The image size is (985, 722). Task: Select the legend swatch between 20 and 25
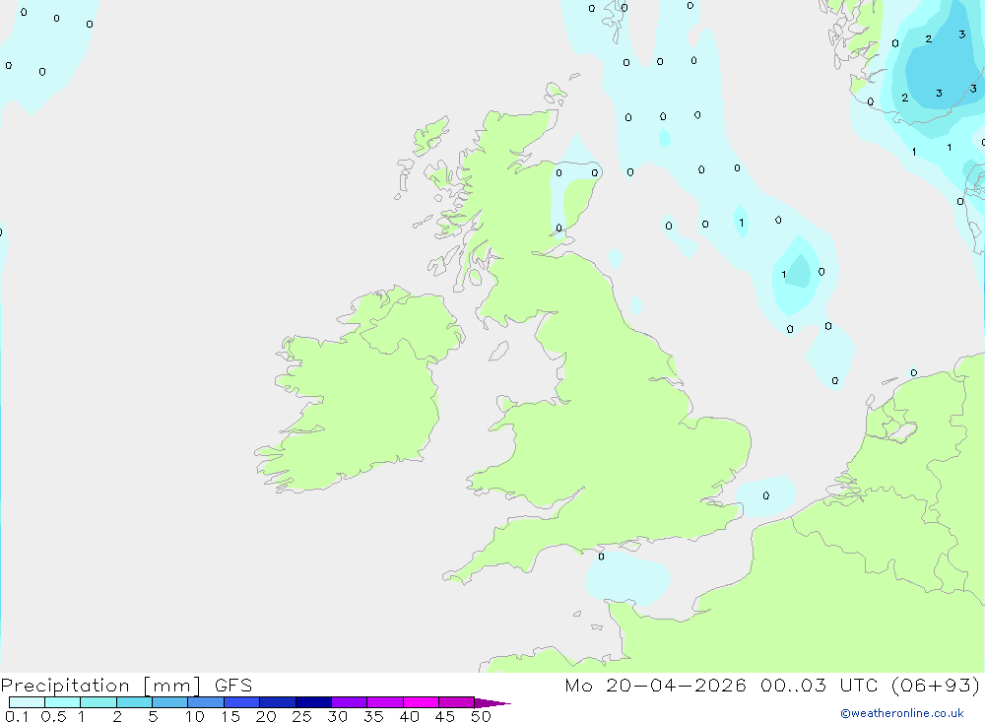(x=278, y=702)
